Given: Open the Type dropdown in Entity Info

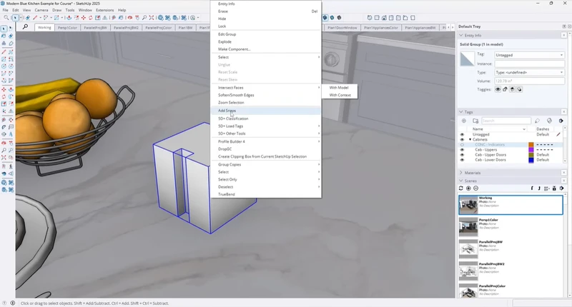Looking at the screenshot, I should pos(528,72).
